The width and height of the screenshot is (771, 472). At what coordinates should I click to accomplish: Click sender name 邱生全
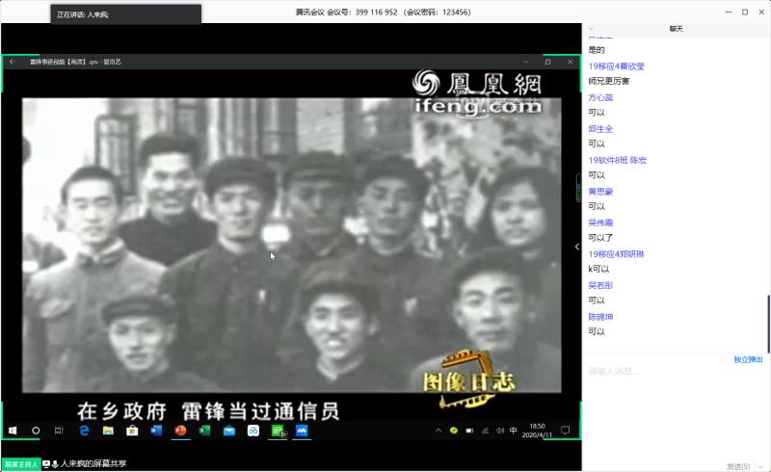point(600,129)
